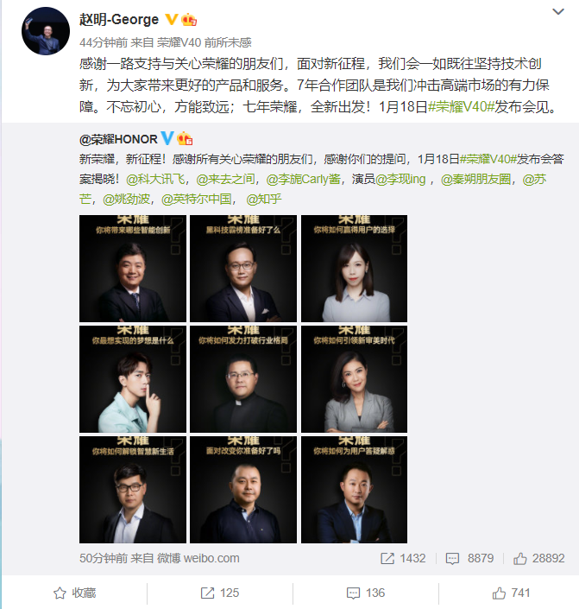Click the 荣耀V40 前所未感 source link

[x=205, y=42]
